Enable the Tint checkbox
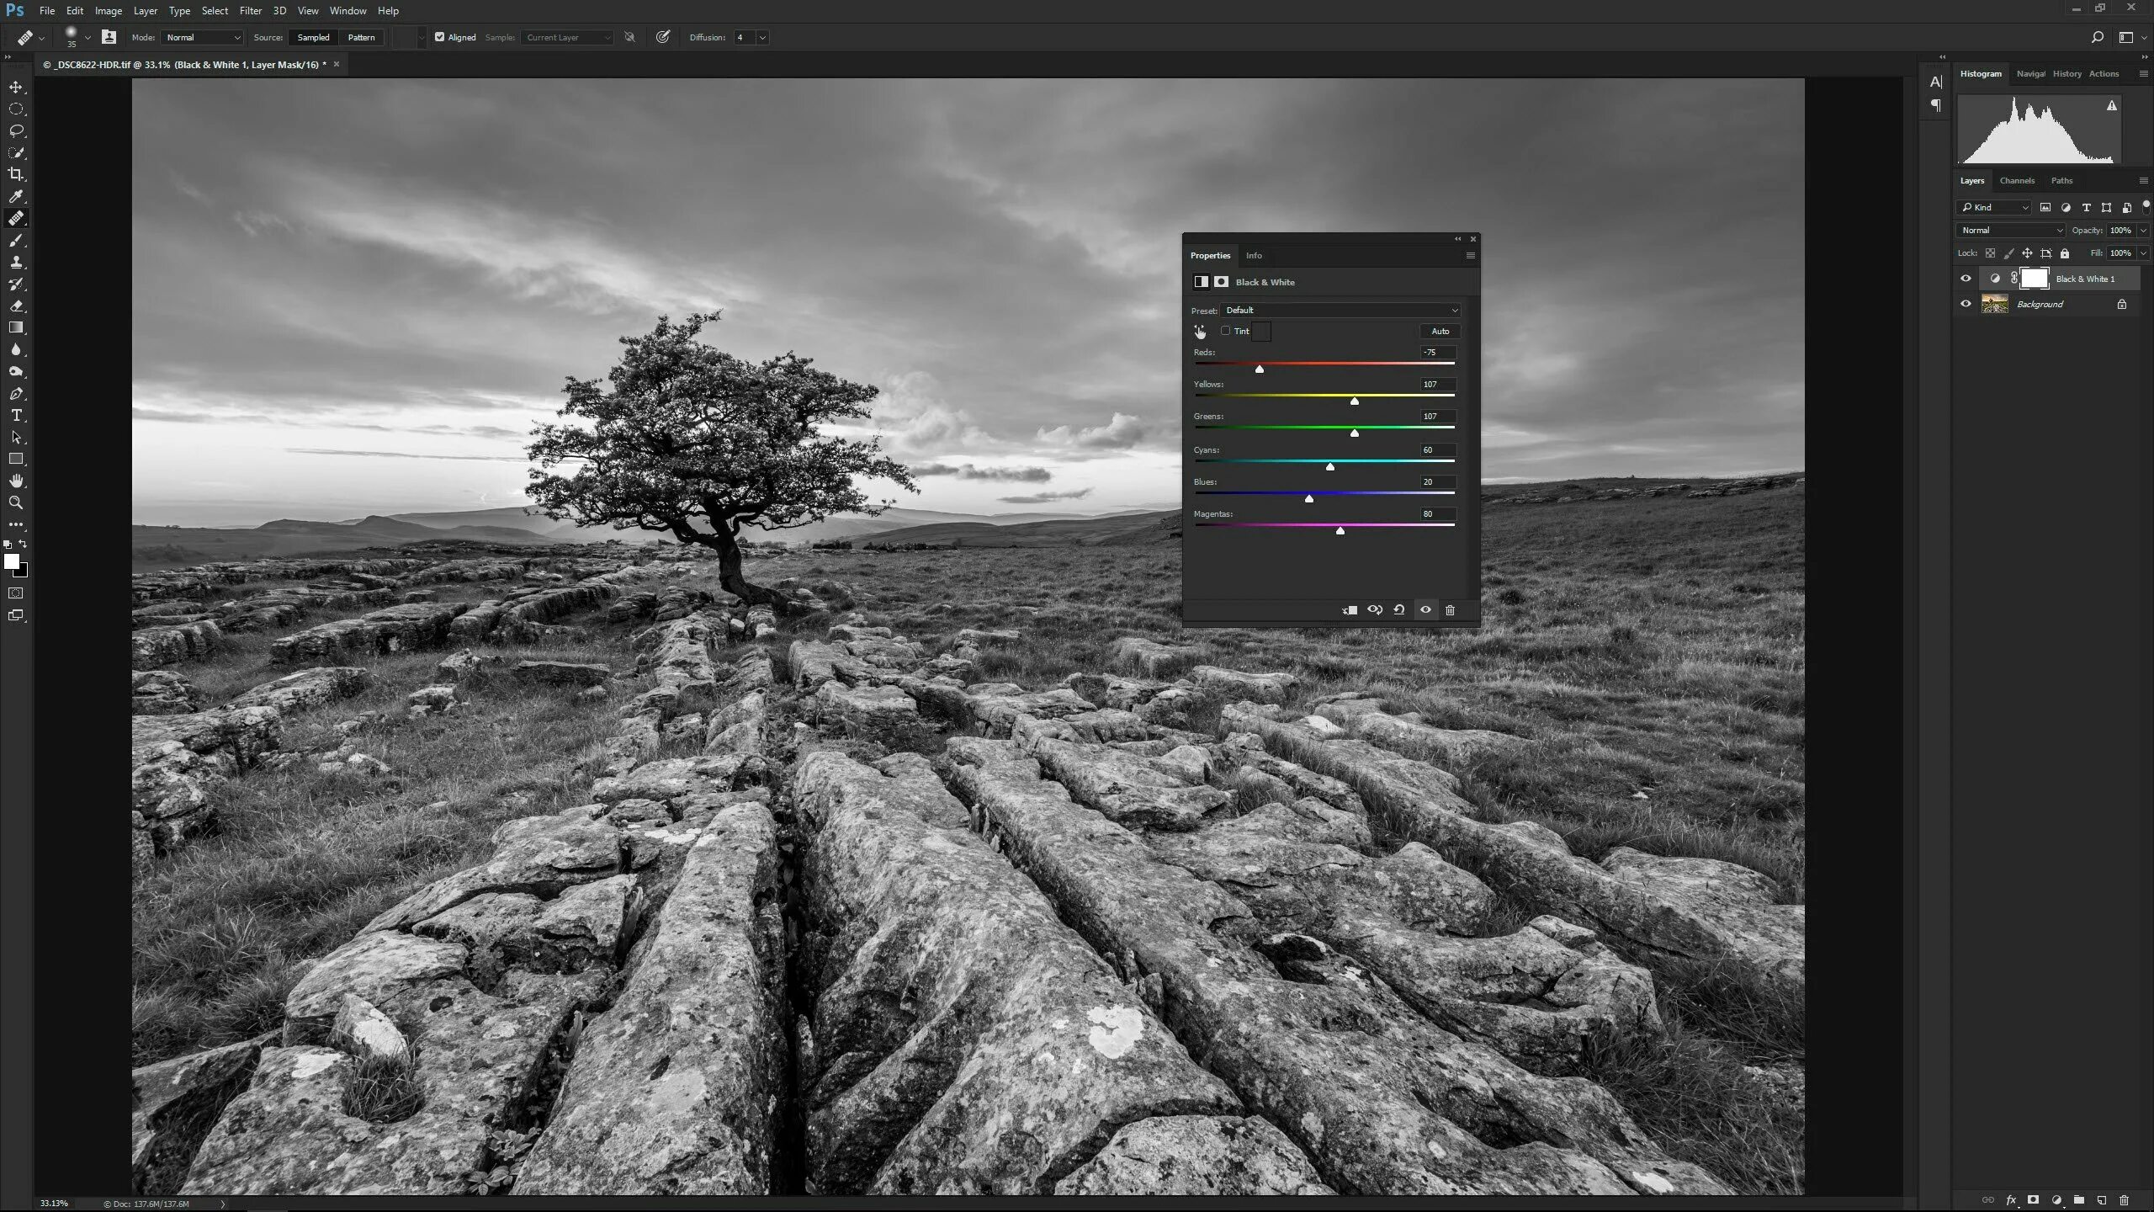The image size is (2154, 1212). [x=1226, y=331]
